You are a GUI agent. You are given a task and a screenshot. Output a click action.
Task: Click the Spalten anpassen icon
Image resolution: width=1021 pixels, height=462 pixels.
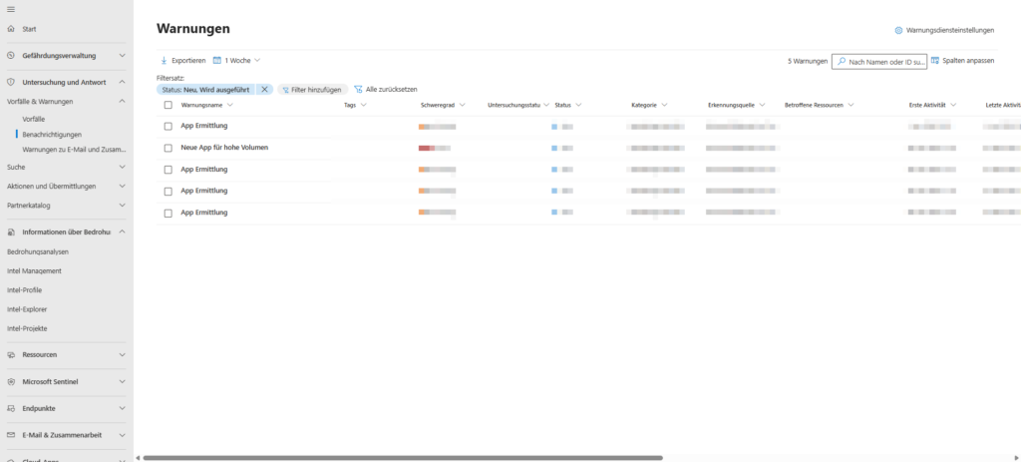click(x=935, y=61)
